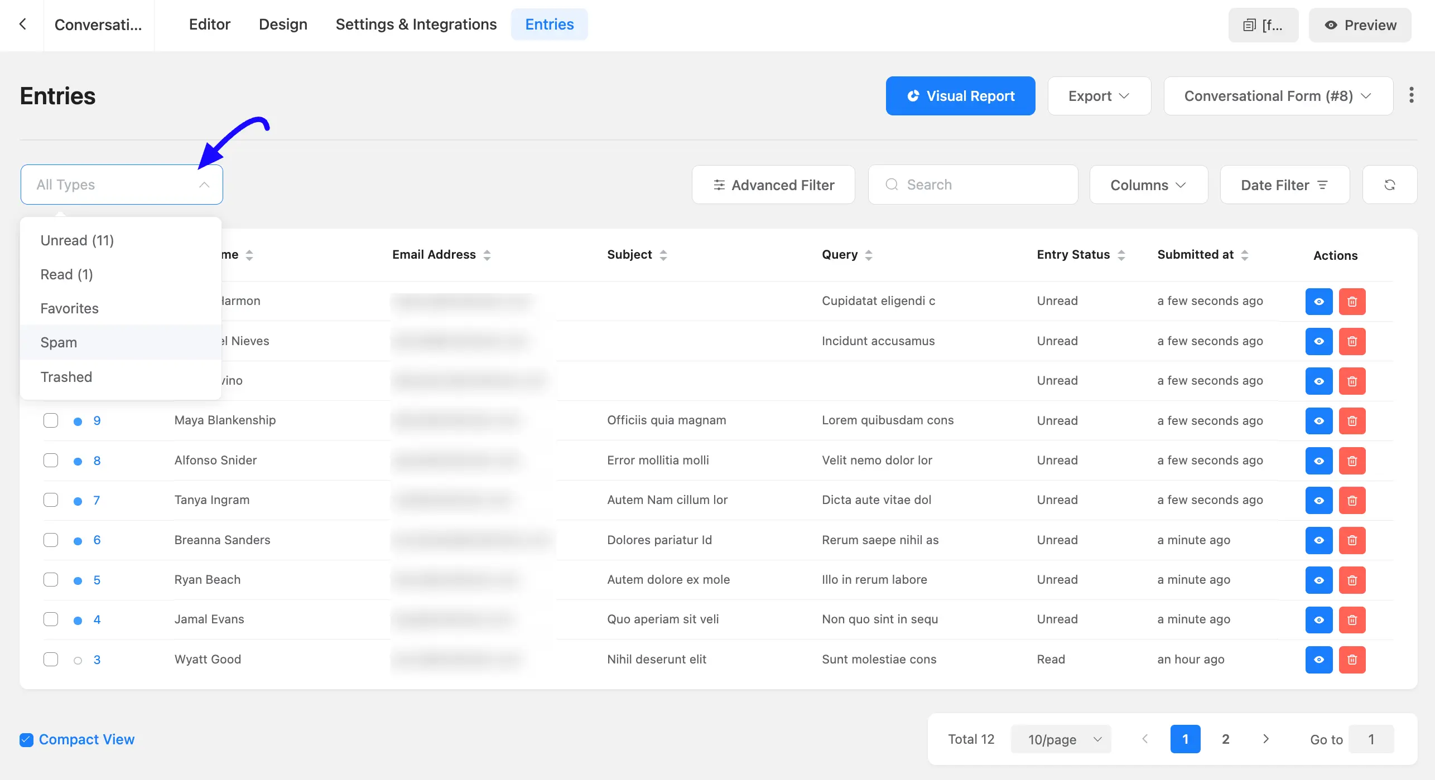Delete the Nieves entry using trash icon
1435x780 pixels.
pyautogui.click(x=1352, y=341)
